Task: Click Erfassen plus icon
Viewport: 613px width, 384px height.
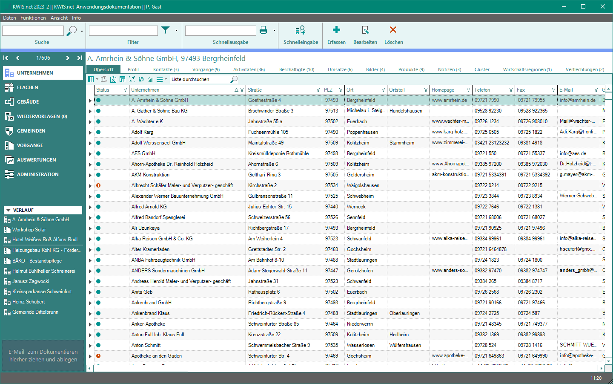Action: tap(336, 30)
